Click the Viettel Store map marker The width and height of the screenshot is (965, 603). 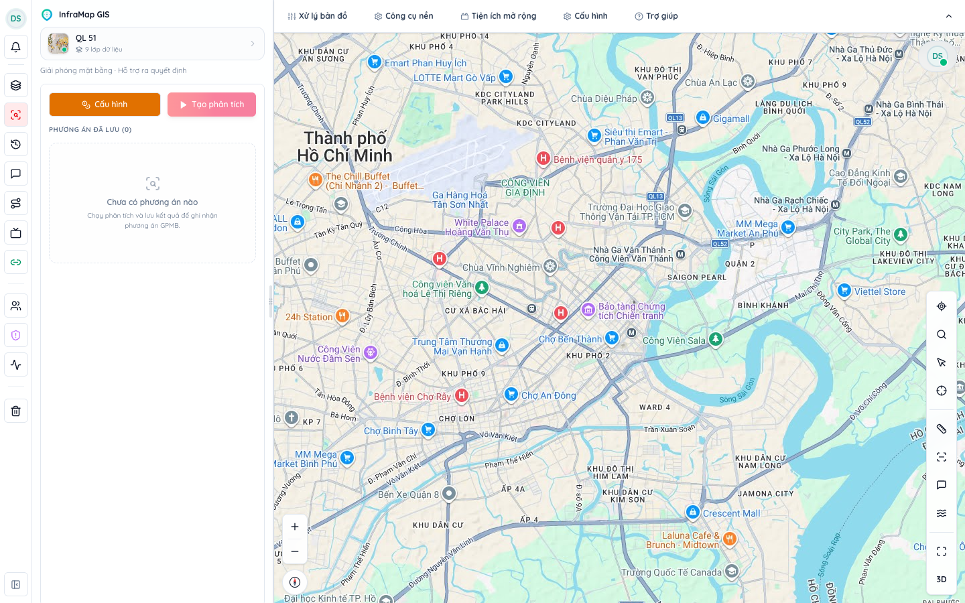pos(844,291)
